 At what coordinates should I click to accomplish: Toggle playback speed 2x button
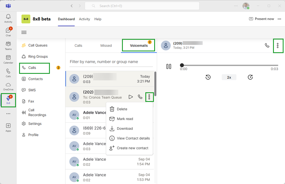[x=229, y=77]
